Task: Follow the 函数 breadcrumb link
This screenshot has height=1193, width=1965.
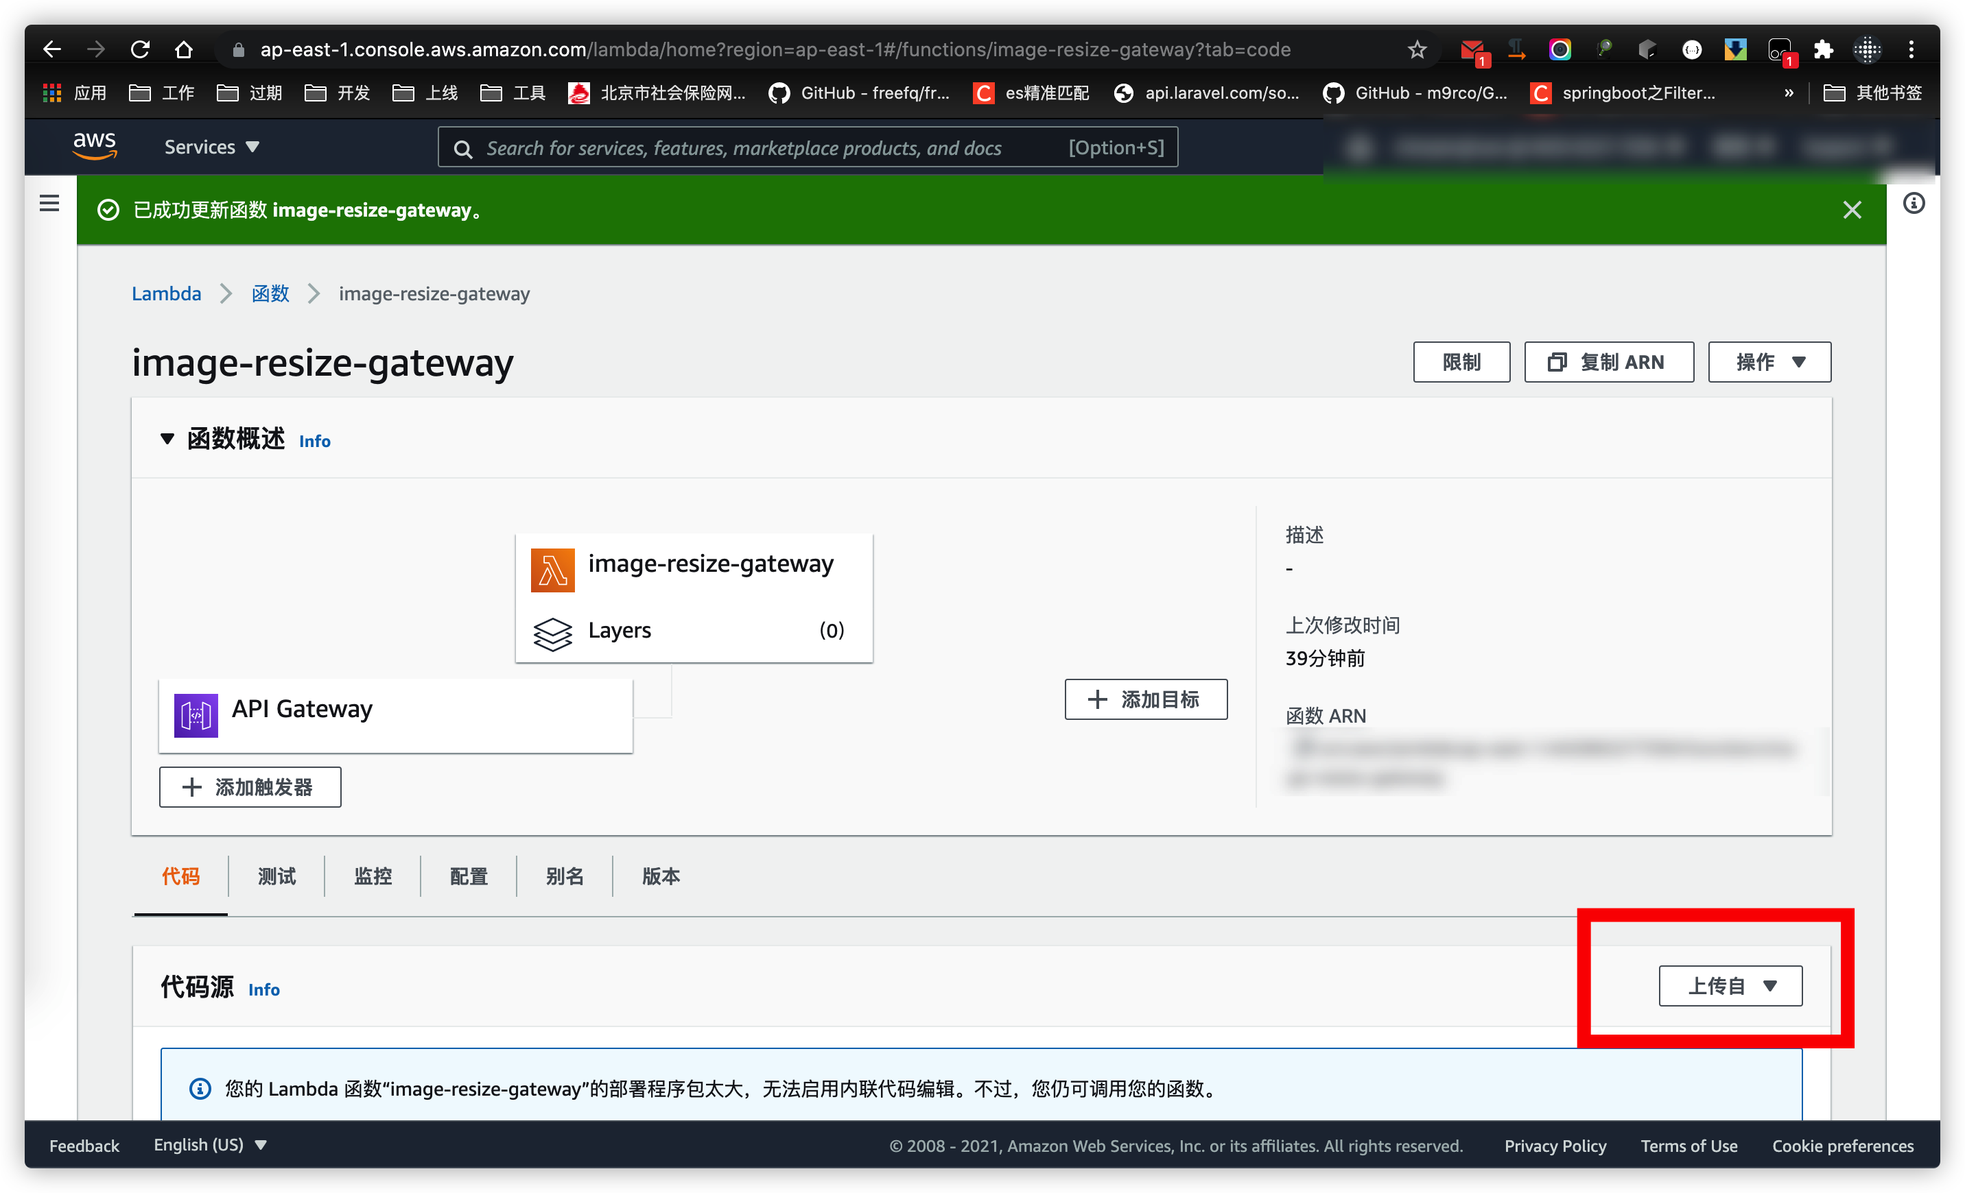Action: (270, 293)
